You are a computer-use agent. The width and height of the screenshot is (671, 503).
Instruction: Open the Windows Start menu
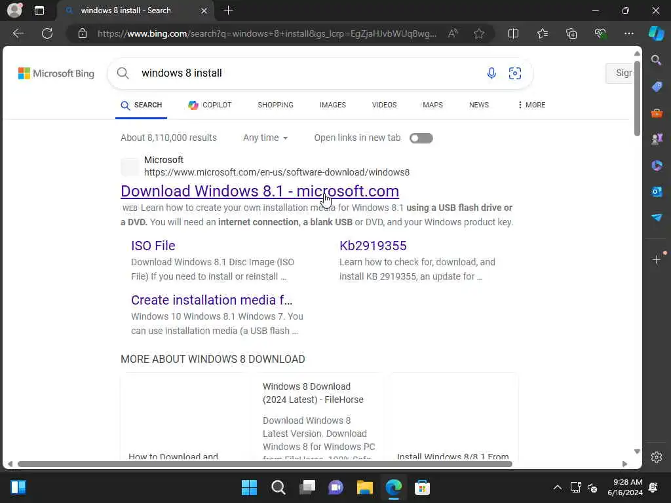(249, 487)
